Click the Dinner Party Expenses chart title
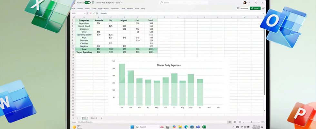Viewport: 316px width, 129px height. (x=169, y=65)
